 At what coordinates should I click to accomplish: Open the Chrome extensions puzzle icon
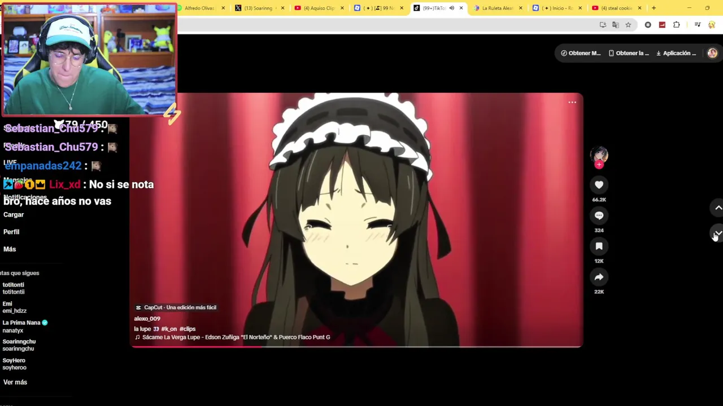[677, 25]
